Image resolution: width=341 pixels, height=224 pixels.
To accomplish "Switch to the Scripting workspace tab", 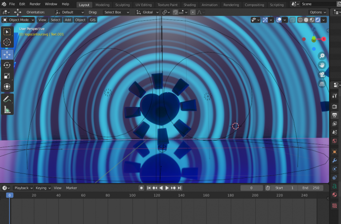I will [277, 5].
